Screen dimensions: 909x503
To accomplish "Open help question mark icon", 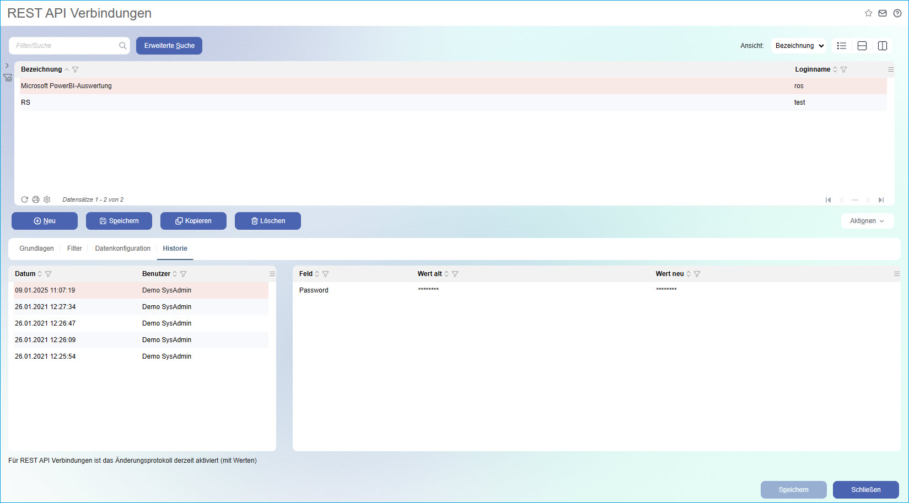I will pyautogui.click(x=897, y=13).
